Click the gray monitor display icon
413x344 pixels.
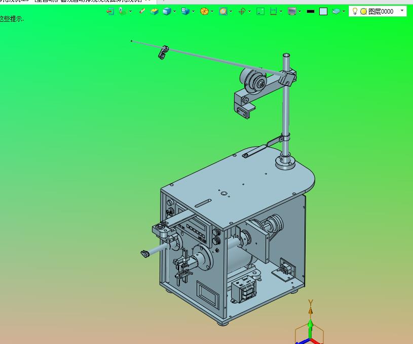[292, 11]
